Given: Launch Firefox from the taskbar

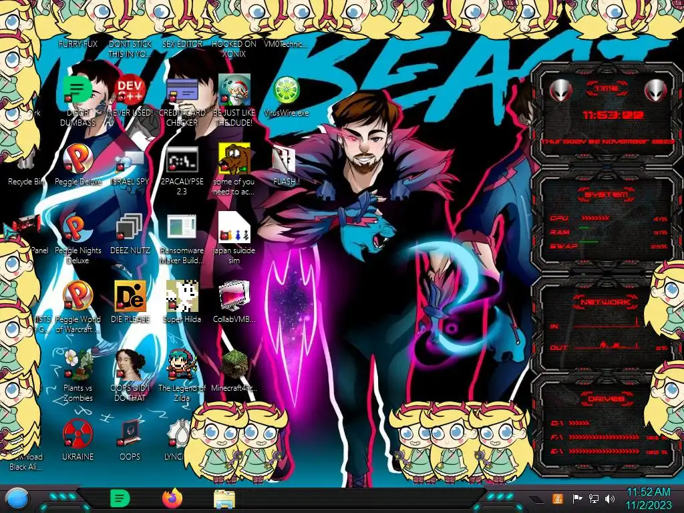Looking at the screenshot, I should [x=172, y=498].
